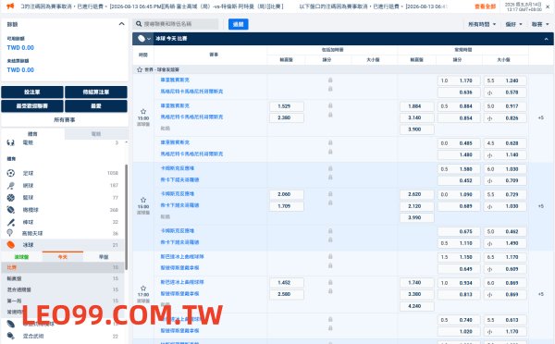Select the orange ice hockey puck icon
Screen dimensions: 555x344
10,244
